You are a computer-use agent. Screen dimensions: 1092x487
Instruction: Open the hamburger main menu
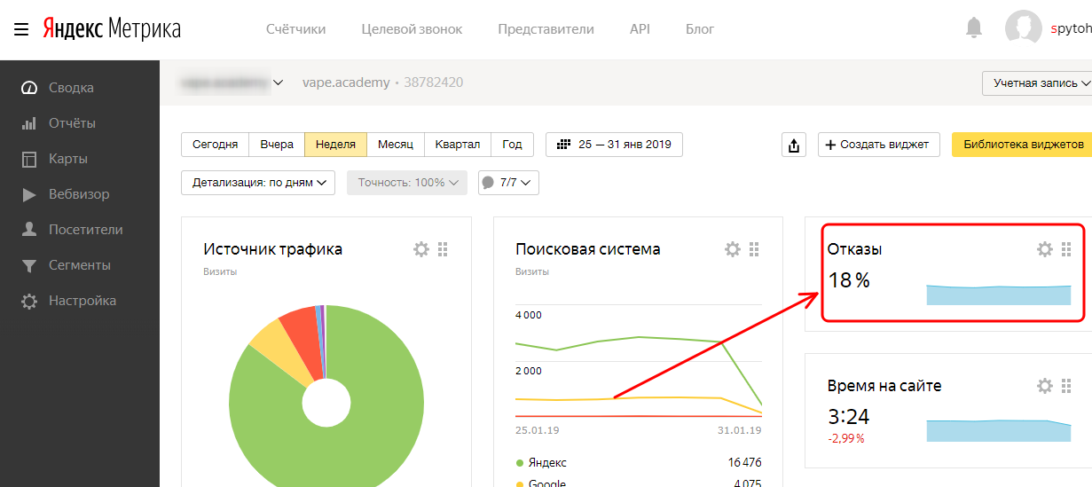click(x=21, y=29)
